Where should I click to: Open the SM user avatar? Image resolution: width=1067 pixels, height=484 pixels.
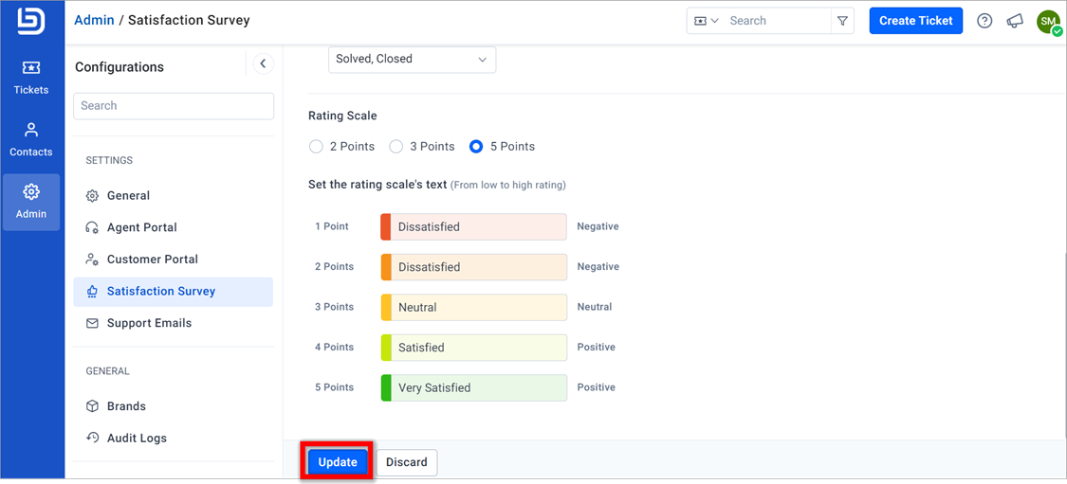tap(1048, 21)
